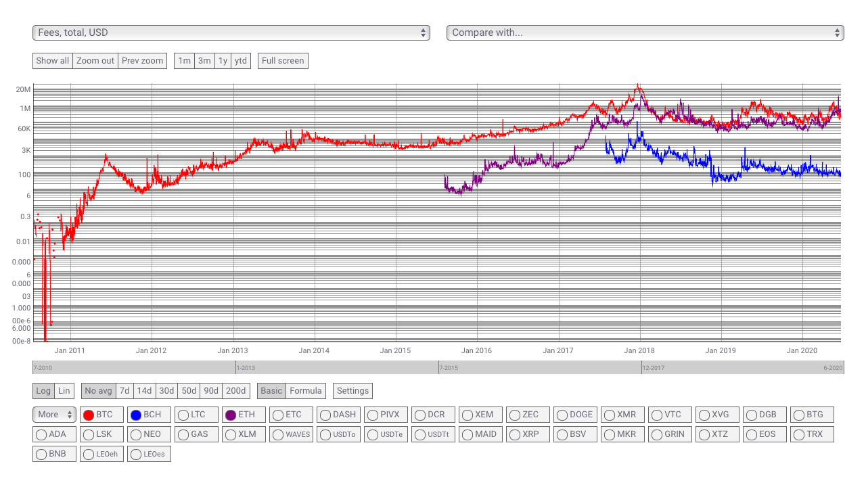Click the Show all button
This screenshot has width=866, height=487.
coord(53,61)
